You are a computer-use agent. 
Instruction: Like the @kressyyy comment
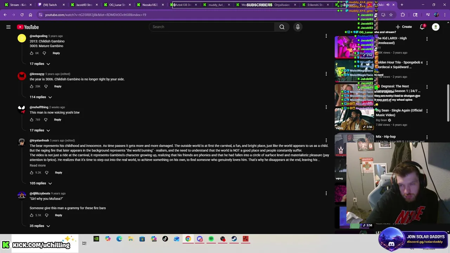point(32,86)
